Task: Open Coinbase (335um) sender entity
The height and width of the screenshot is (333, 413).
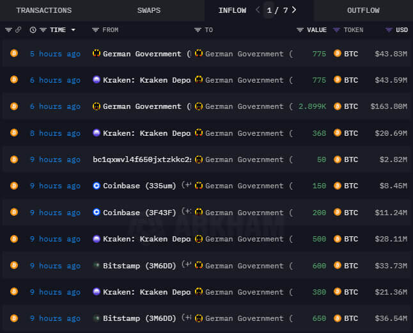Action: click(139, 186)
